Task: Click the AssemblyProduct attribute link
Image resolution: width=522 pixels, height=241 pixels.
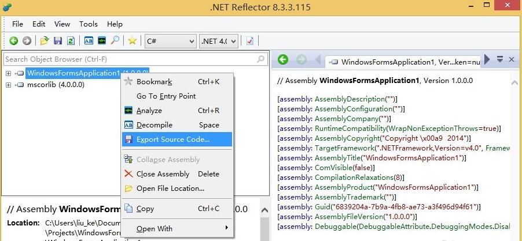Action: [343, 187]
